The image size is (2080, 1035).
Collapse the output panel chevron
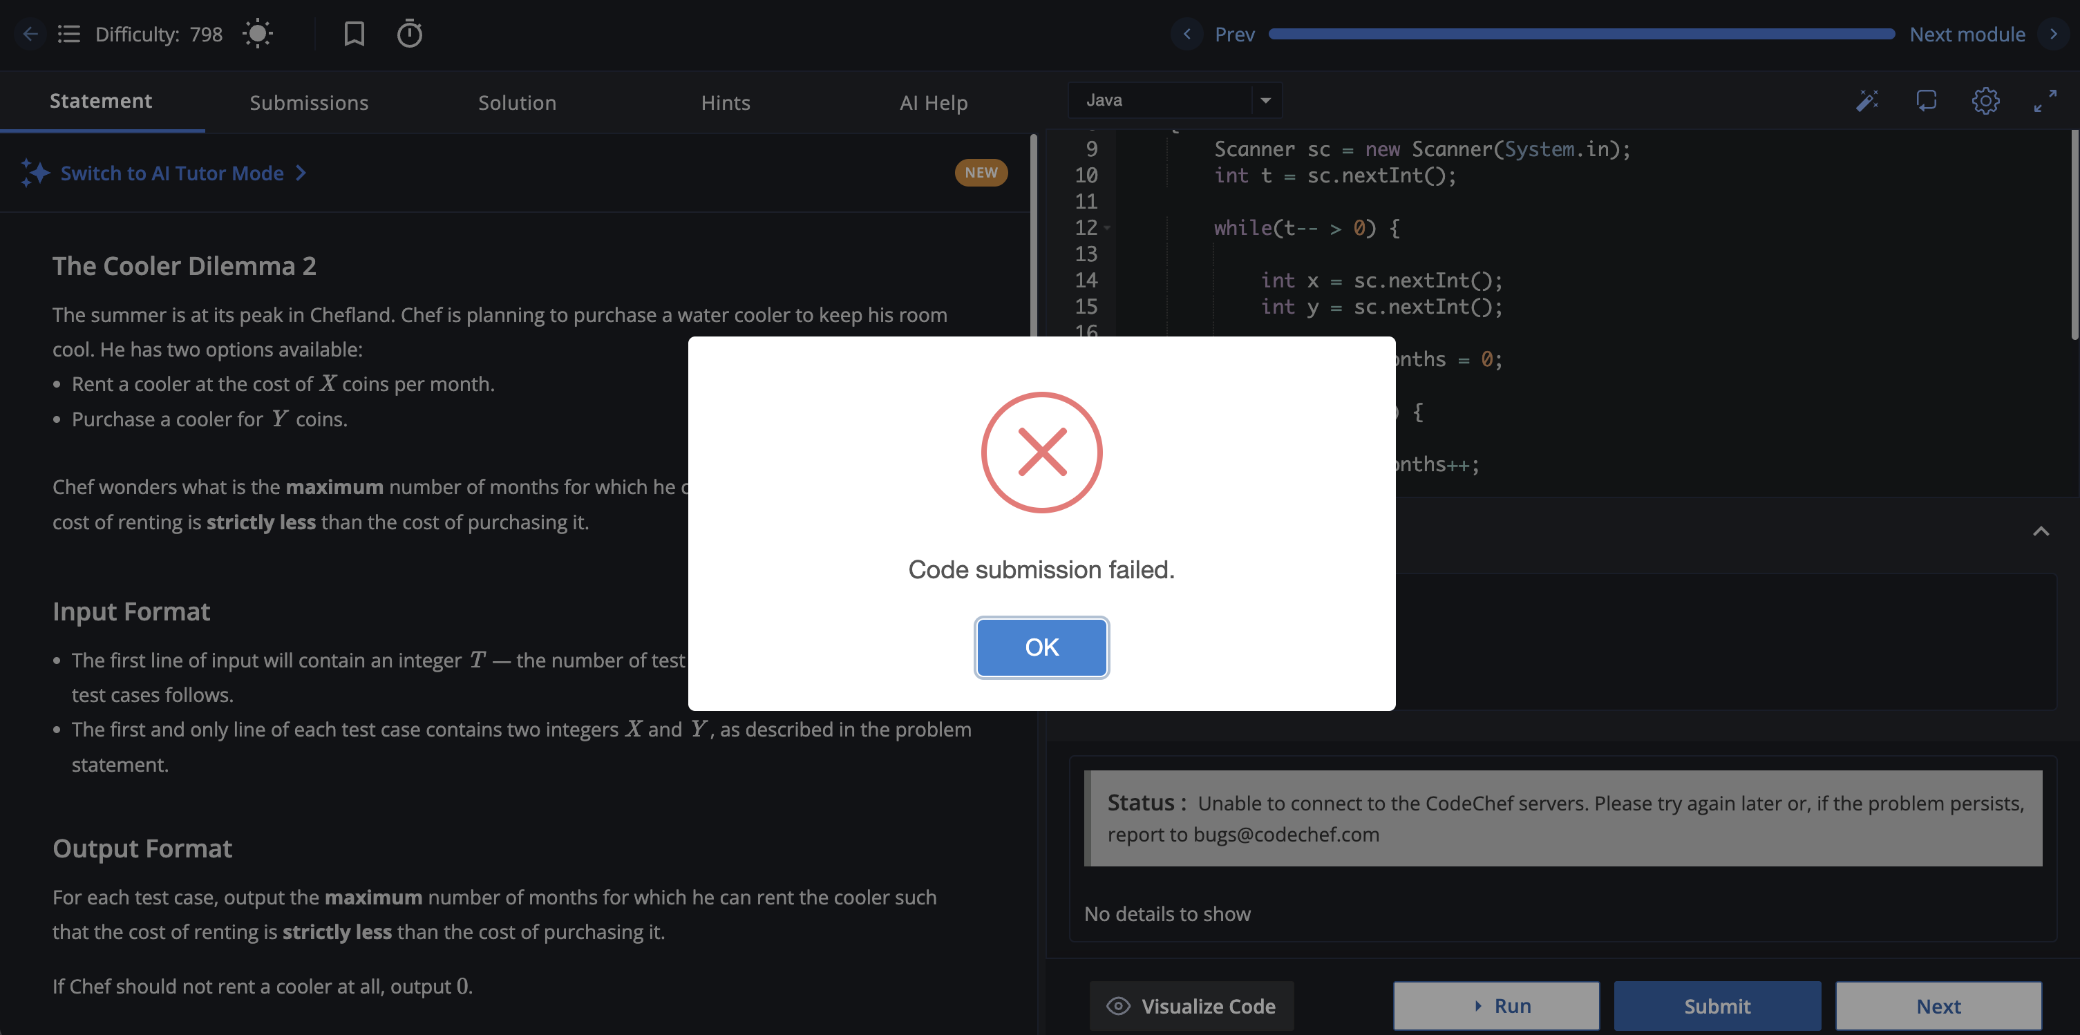(x=2041, y=531)
